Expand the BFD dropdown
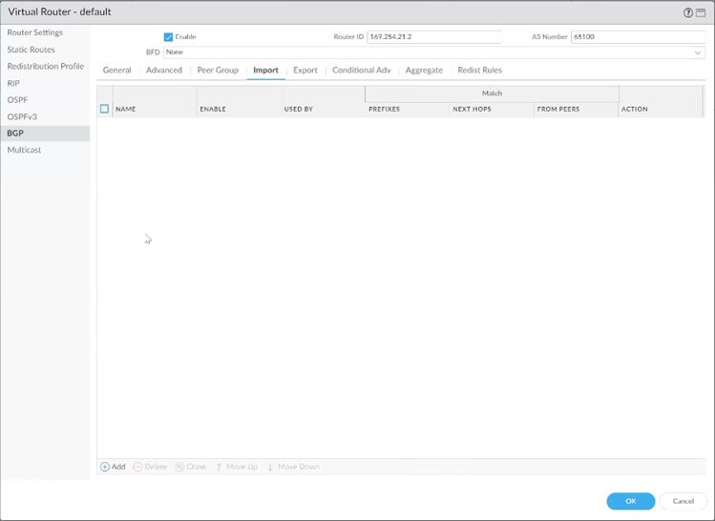Viewport: 715px width, 521px height. (x=698, y=52)
